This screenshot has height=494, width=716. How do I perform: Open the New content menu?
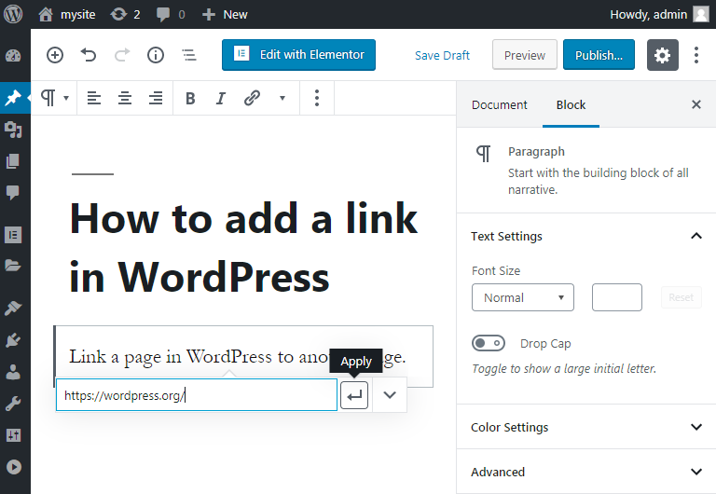tap(225, 15)
